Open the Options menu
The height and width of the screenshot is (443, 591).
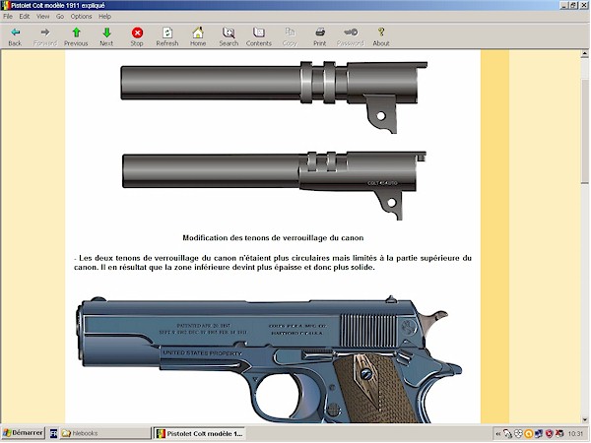tap(82, 17)
